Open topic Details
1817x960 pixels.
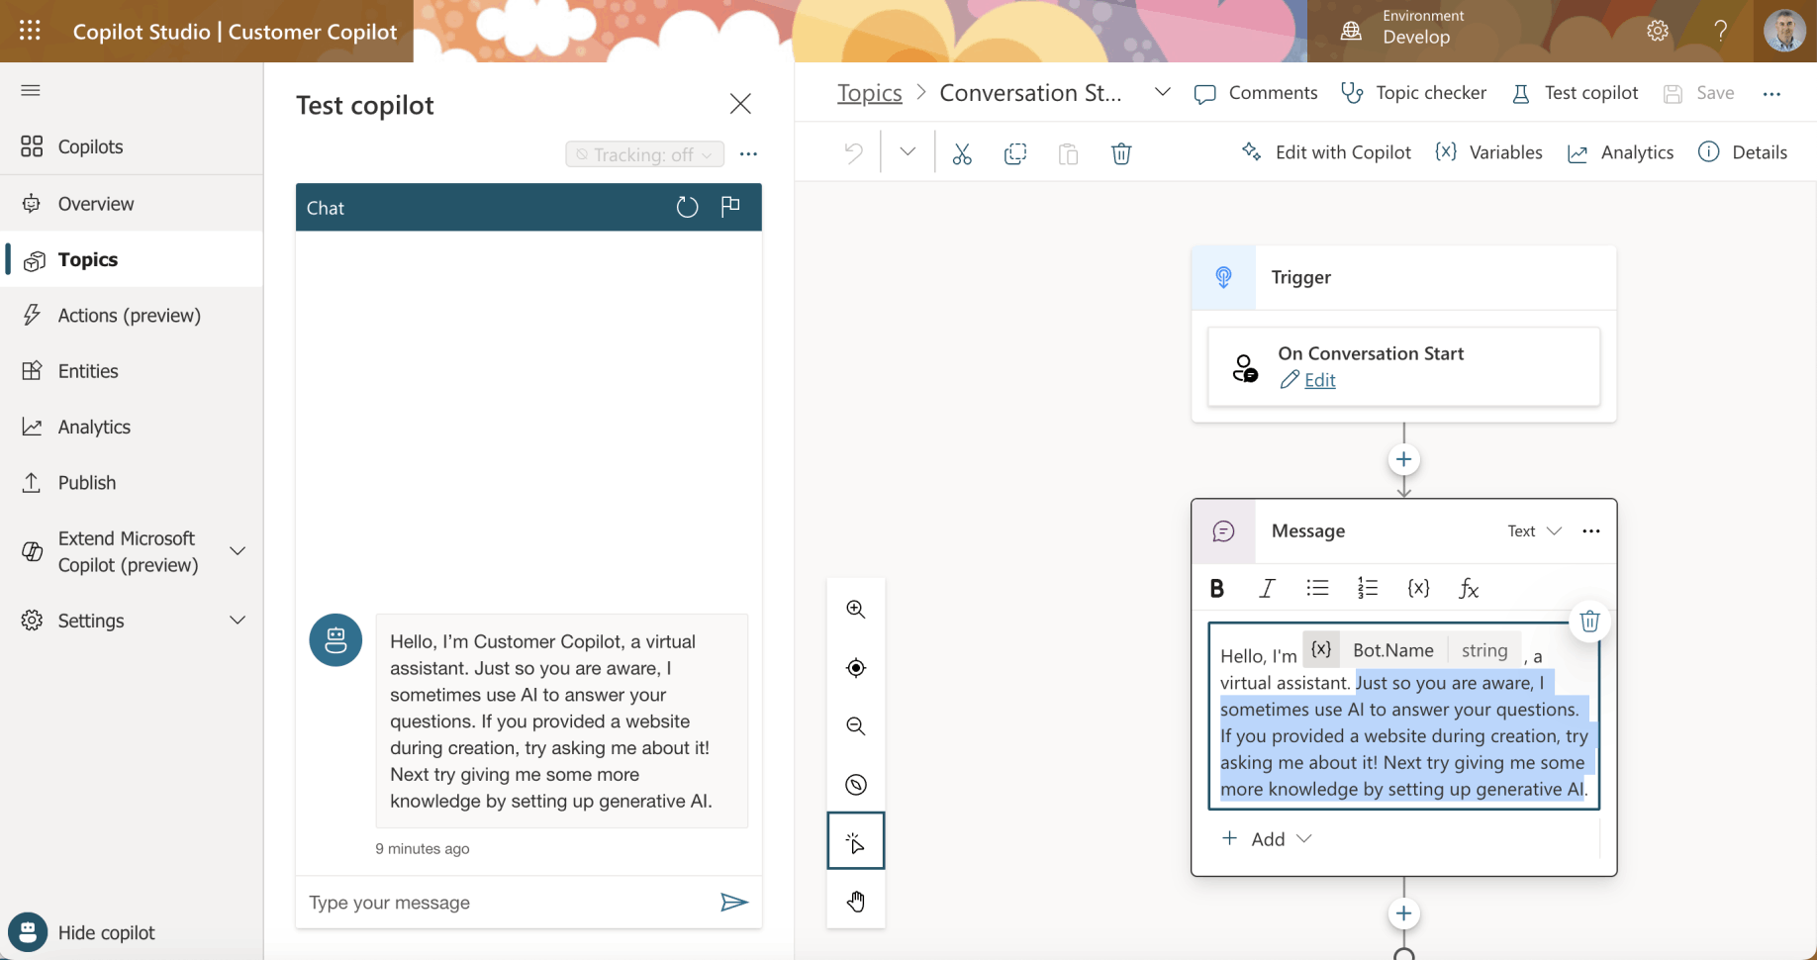click(x=1743, y=152)
